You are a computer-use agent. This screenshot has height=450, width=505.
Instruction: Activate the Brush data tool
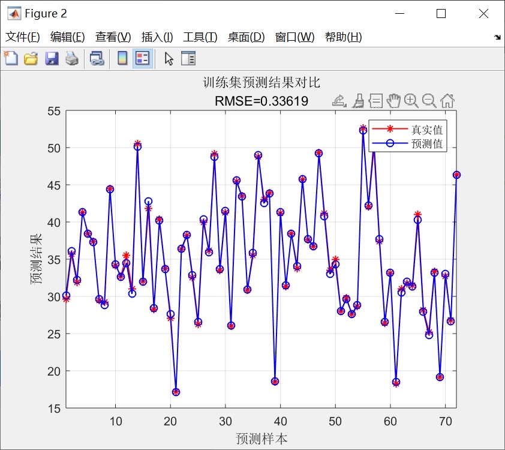click(358, 100)
